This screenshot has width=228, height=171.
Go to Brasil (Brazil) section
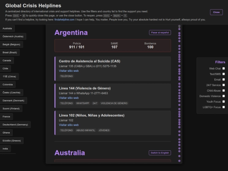pos(10,52)
